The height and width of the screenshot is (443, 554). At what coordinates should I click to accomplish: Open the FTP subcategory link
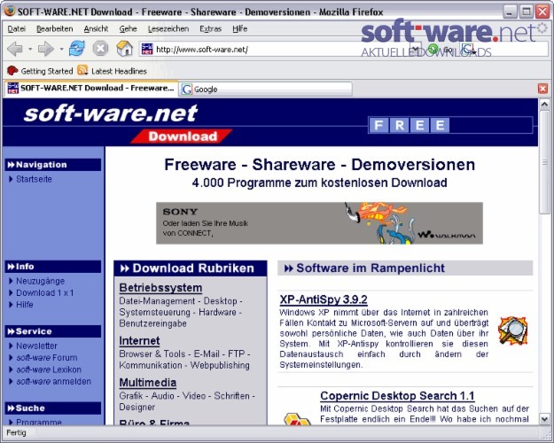[x=237, y=354]
